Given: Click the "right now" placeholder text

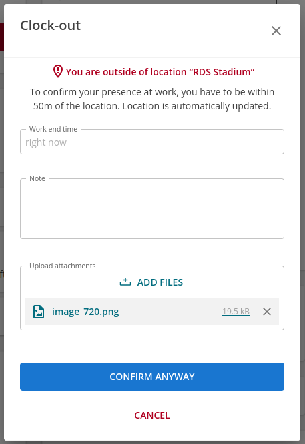Looking at the screenshot, I should (46, 142).
